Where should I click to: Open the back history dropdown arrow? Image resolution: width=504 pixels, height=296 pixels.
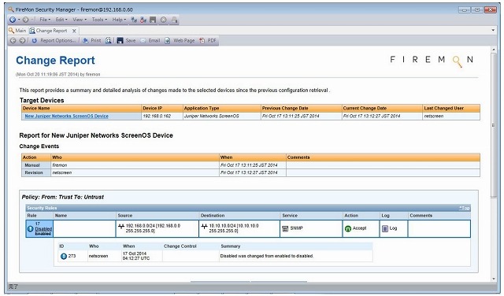point(19,20)
